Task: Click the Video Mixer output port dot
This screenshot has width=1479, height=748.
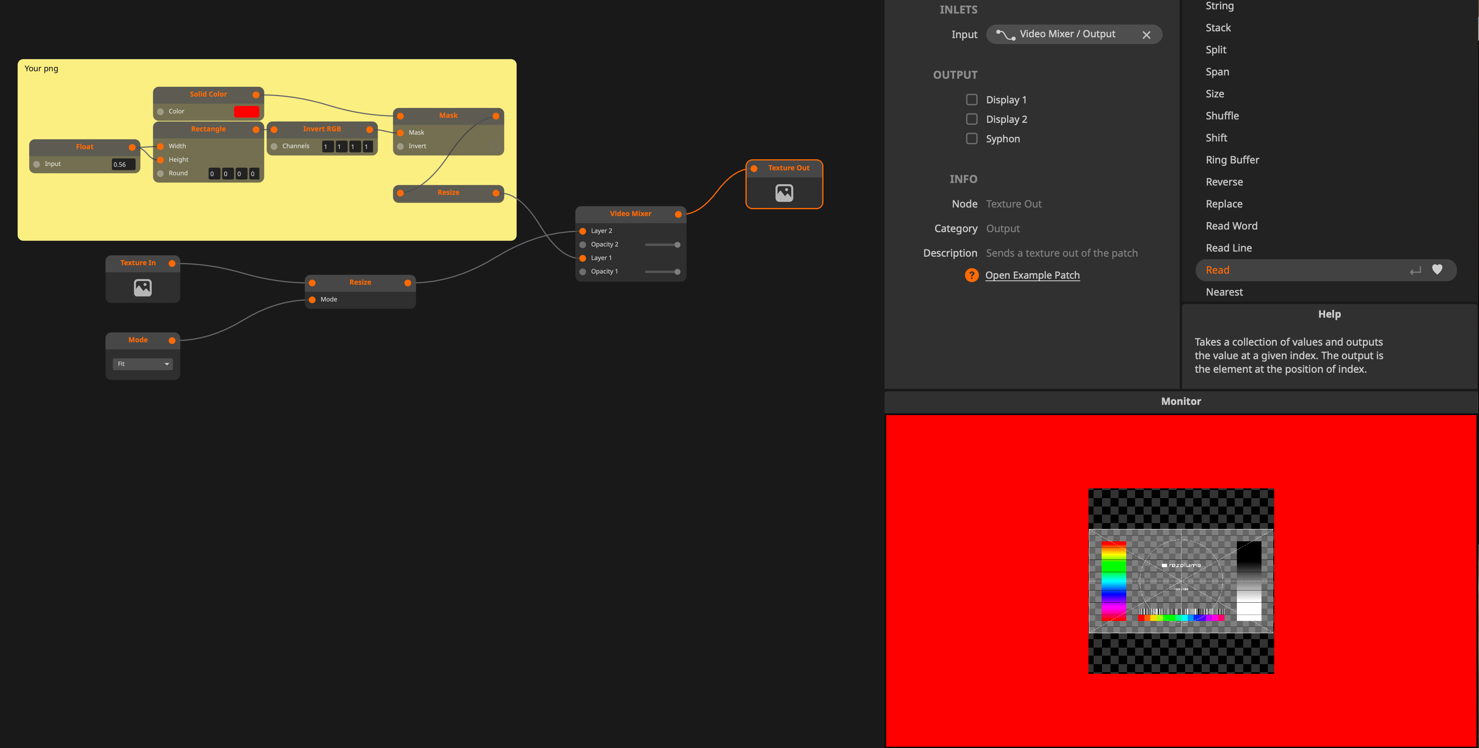Action: [x=678, y=214]
